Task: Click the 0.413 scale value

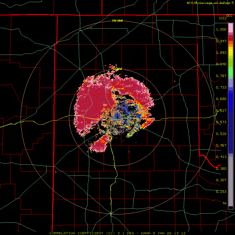Action: [x=221, y=157]
